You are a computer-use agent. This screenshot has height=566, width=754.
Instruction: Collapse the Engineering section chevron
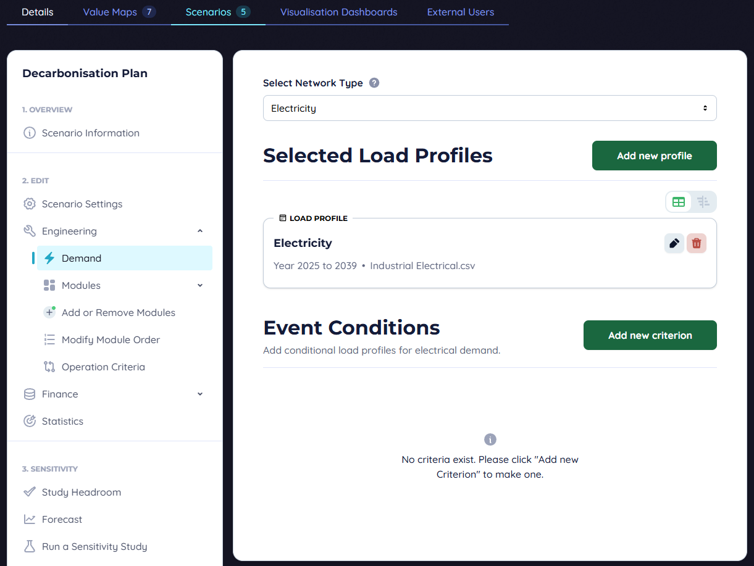pos(199,230)
